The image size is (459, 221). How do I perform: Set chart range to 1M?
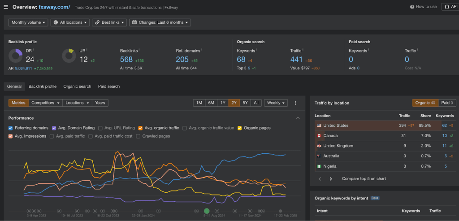click(199, 103)
